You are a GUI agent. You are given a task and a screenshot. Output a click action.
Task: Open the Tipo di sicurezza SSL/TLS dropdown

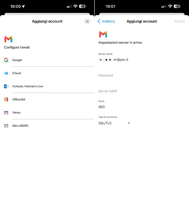click(x=114, y=123)
